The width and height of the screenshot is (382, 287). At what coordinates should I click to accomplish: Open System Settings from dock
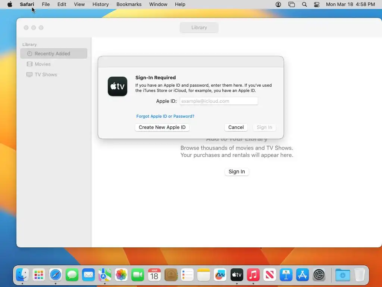(x=319, y=275)
